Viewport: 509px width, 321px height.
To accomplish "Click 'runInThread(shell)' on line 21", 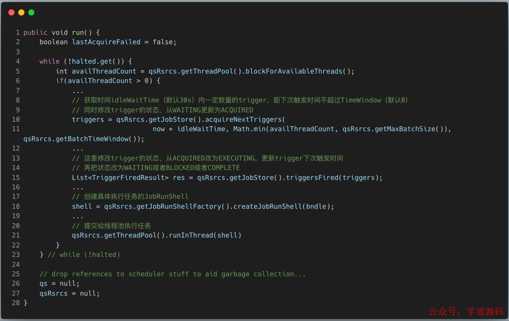I will [x=205, y=235].
